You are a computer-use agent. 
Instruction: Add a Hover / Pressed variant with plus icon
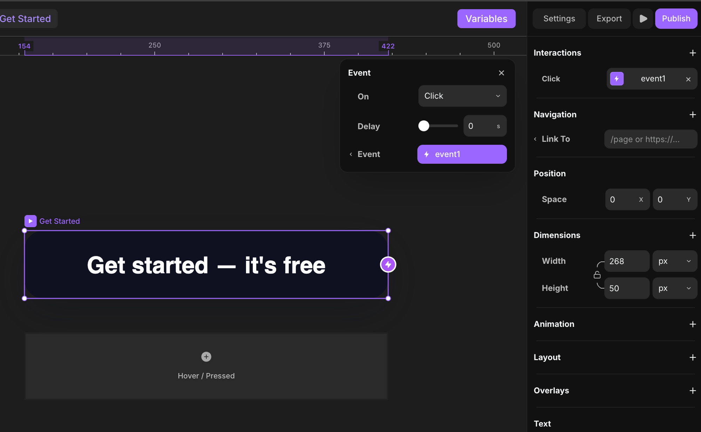coord(206,357)
